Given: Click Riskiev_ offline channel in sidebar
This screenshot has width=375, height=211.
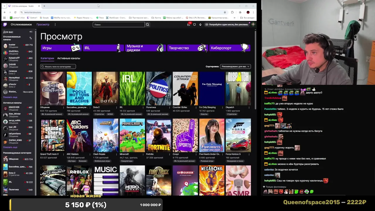Looking at the screenshot, I should coord(18,92).
